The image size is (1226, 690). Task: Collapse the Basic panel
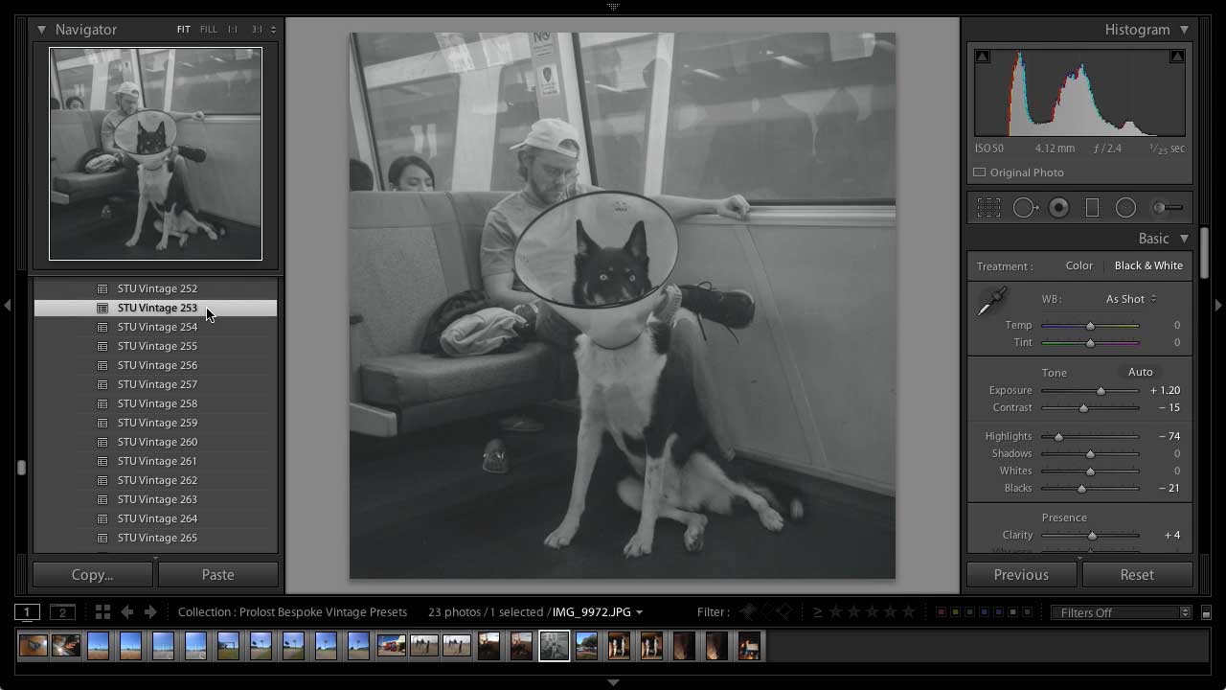click(x=1185, y=239)
